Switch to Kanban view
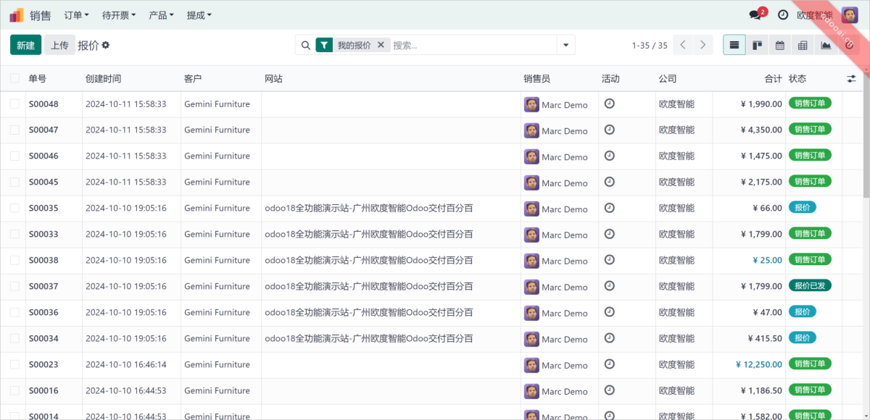 pyautogui.click(x=757, y=45)
